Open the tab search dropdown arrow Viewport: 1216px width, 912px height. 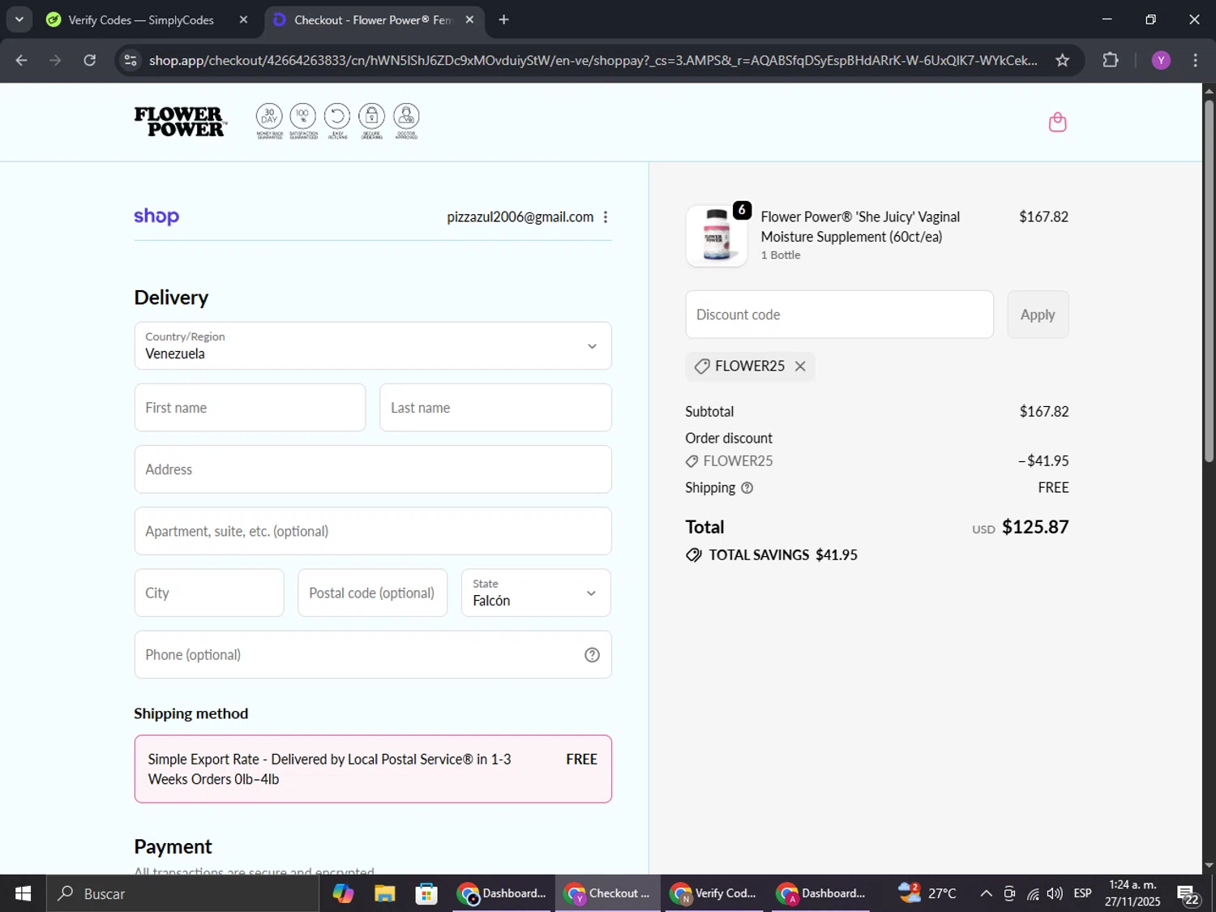coord(19,19)
